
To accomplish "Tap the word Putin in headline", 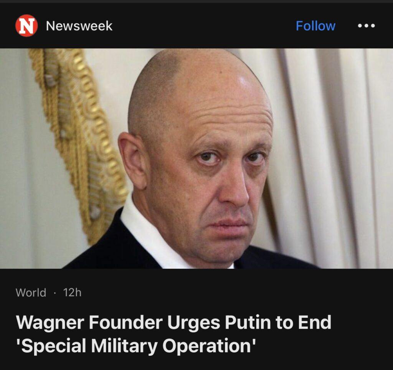I will [x=248, y=322].
